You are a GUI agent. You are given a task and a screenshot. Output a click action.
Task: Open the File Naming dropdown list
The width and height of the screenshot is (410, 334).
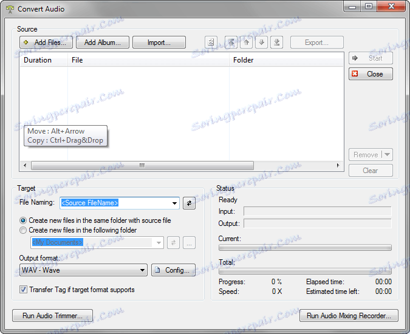point(174,203)
